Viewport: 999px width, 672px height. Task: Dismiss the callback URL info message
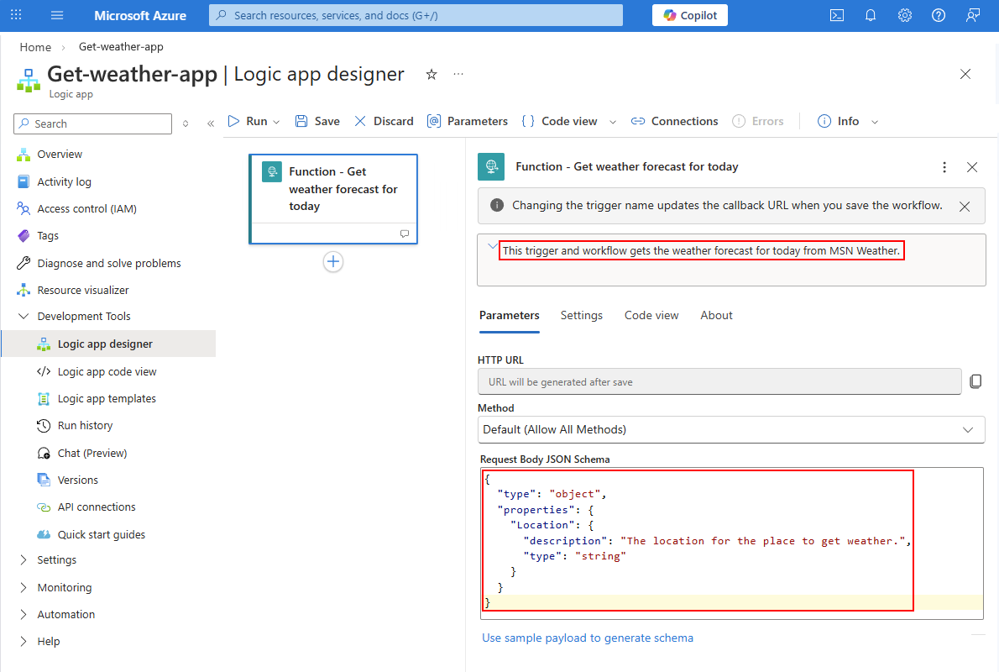965,207
